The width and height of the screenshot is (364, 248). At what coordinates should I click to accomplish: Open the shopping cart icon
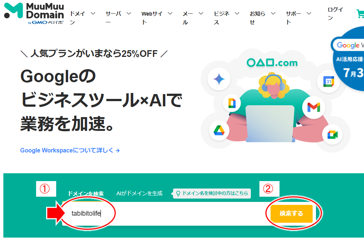(360, 14)
